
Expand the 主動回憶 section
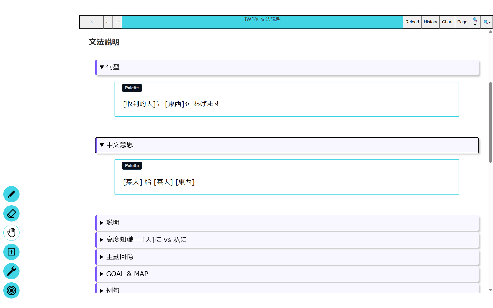click(120, 257)
